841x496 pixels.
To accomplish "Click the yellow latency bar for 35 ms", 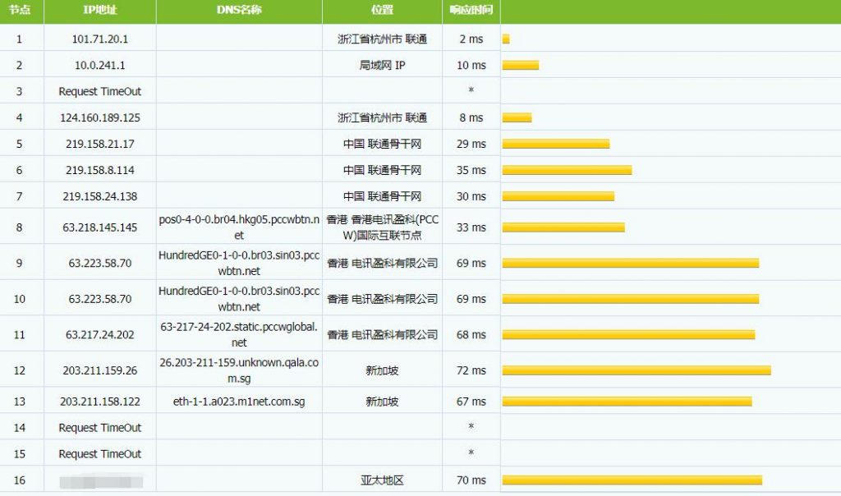I will click(567, 171).
